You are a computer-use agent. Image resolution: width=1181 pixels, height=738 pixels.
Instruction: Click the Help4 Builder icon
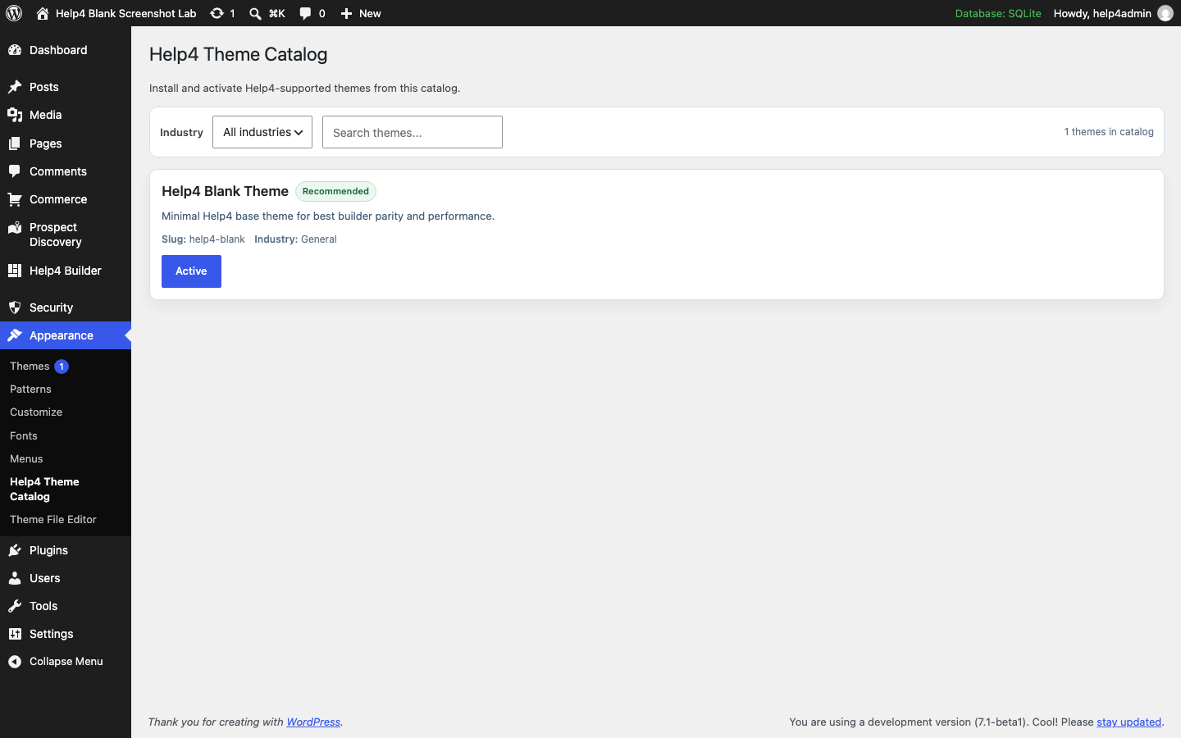click(15, 271)
